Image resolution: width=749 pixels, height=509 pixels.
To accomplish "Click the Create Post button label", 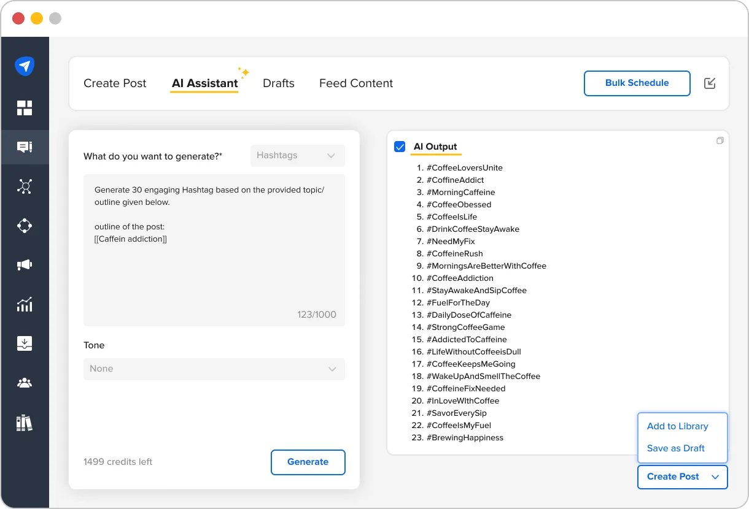I will pos(673,477).
